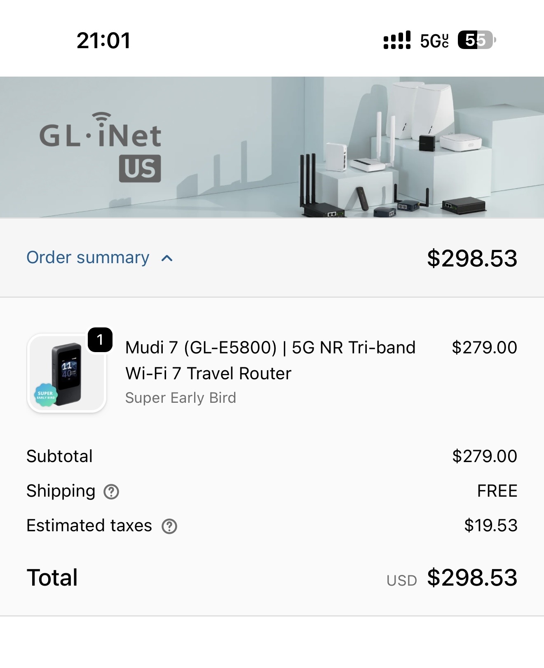The image size is (544, 668).
Task: Tap the USD $298.53 final total
Action: tap(472, 577)
